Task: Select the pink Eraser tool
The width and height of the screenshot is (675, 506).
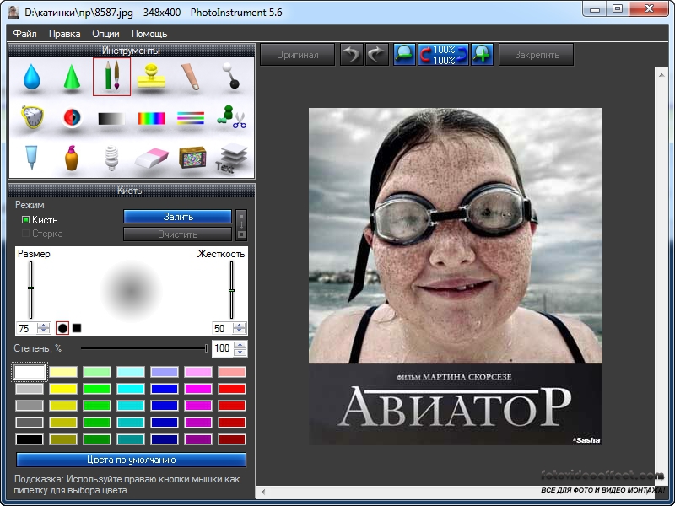Action: coord(152,158)
